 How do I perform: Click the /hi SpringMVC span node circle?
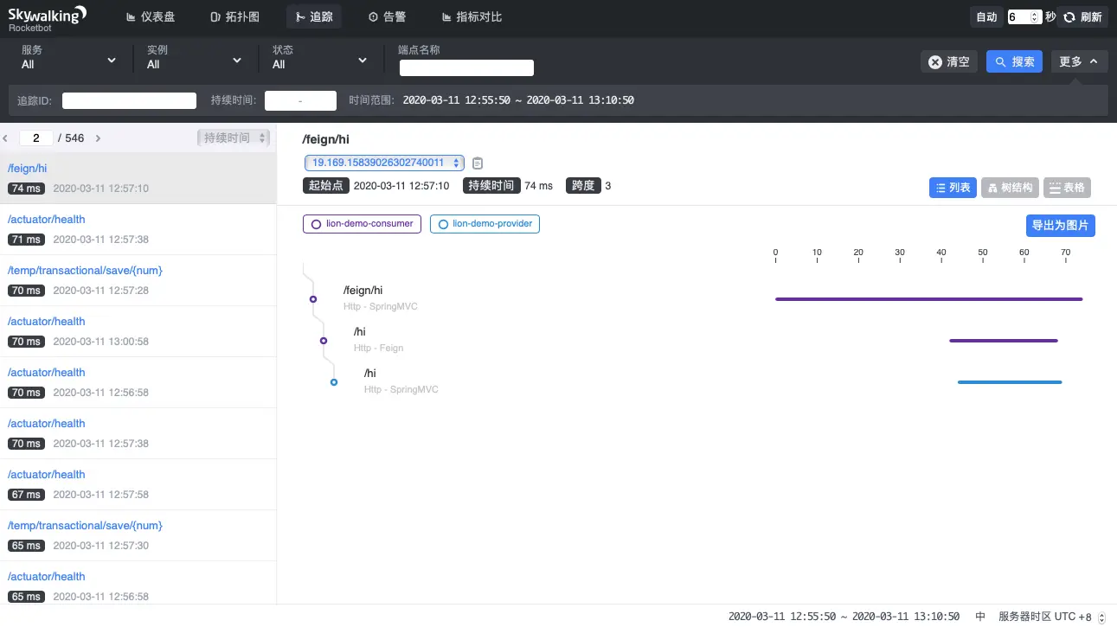coord(334,382)
